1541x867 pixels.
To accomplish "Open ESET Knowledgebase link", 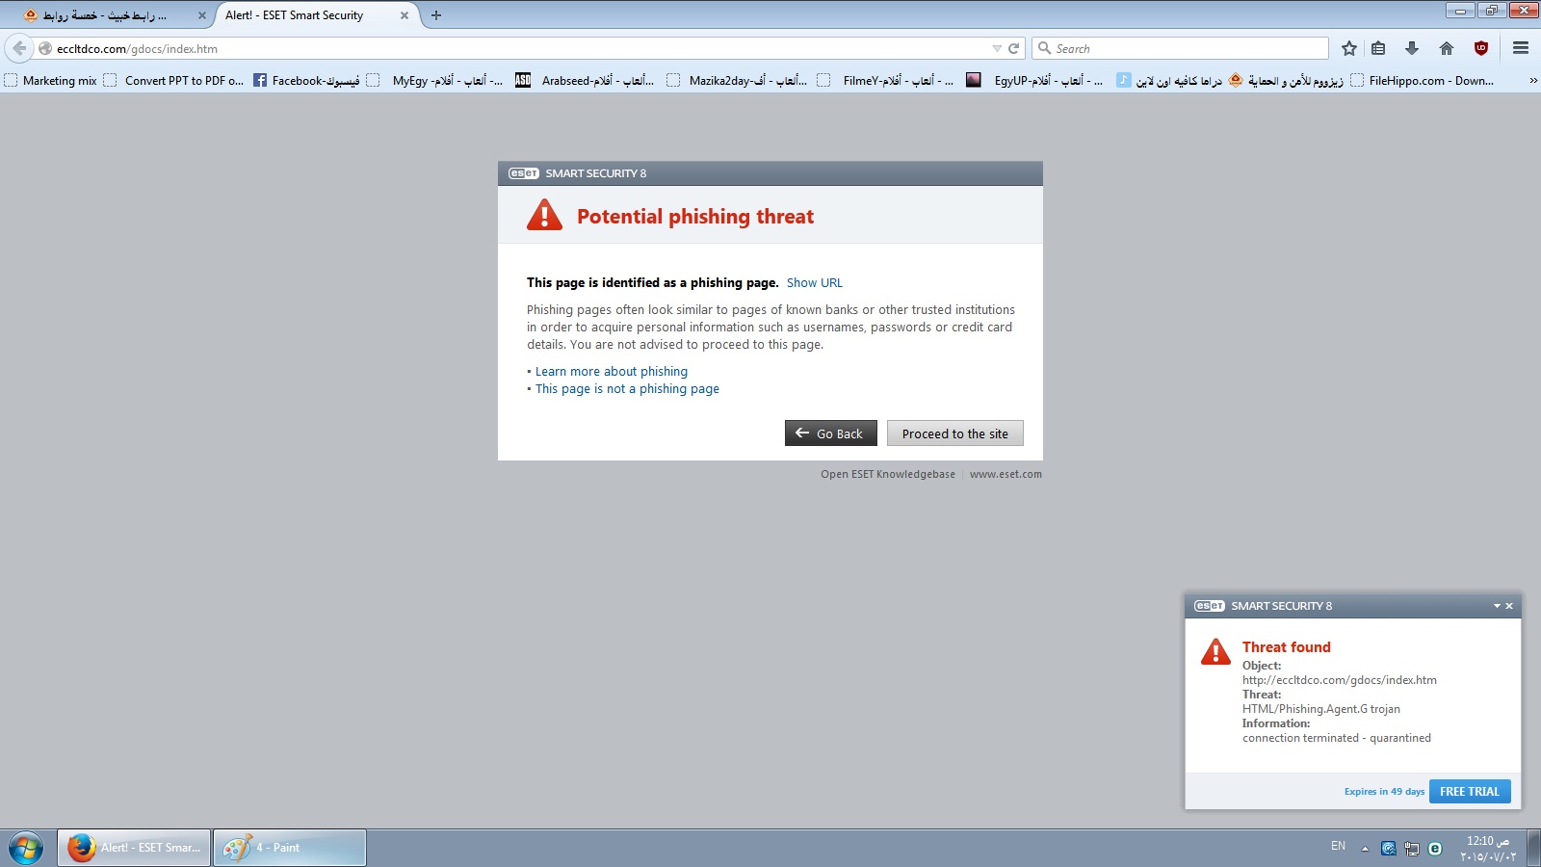I will pyautogui.click(x=888, y=474).
